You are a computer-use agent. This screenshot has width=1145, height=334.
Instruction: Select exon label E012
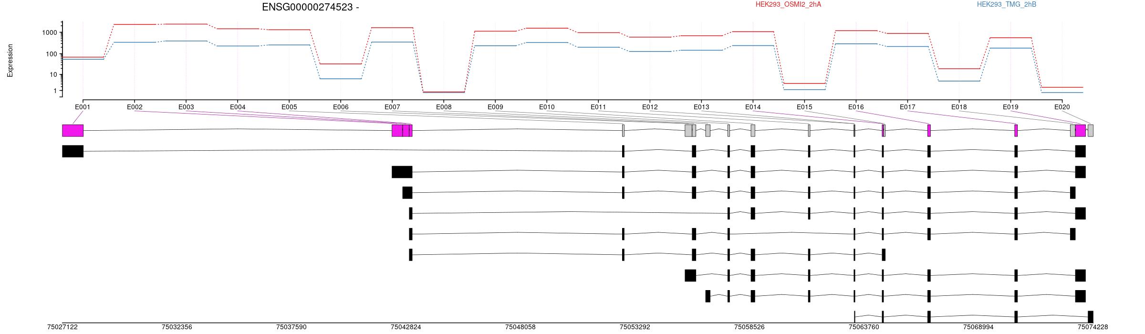pyautogui.click(x=650, y=107)
